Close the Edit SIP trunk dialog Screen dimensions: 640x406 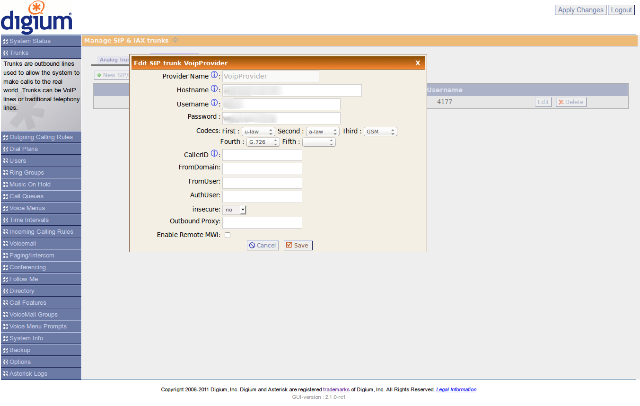[x=418, y=63]
